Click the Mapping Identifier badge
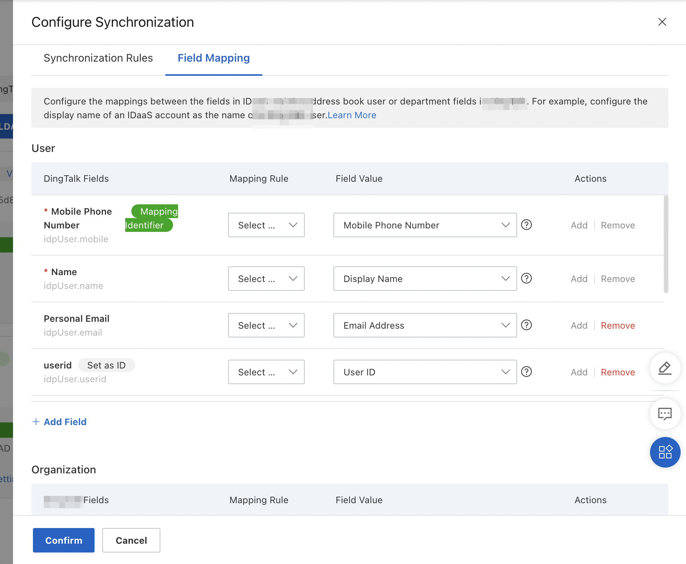 [152, 218]
